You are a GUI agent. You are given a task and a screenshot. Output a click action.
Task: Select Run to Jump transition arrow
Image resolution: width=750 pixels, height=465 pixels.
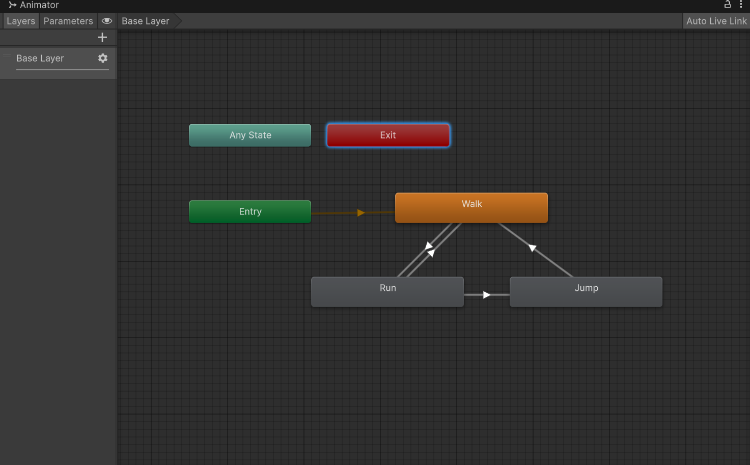[x=487, y=295]
